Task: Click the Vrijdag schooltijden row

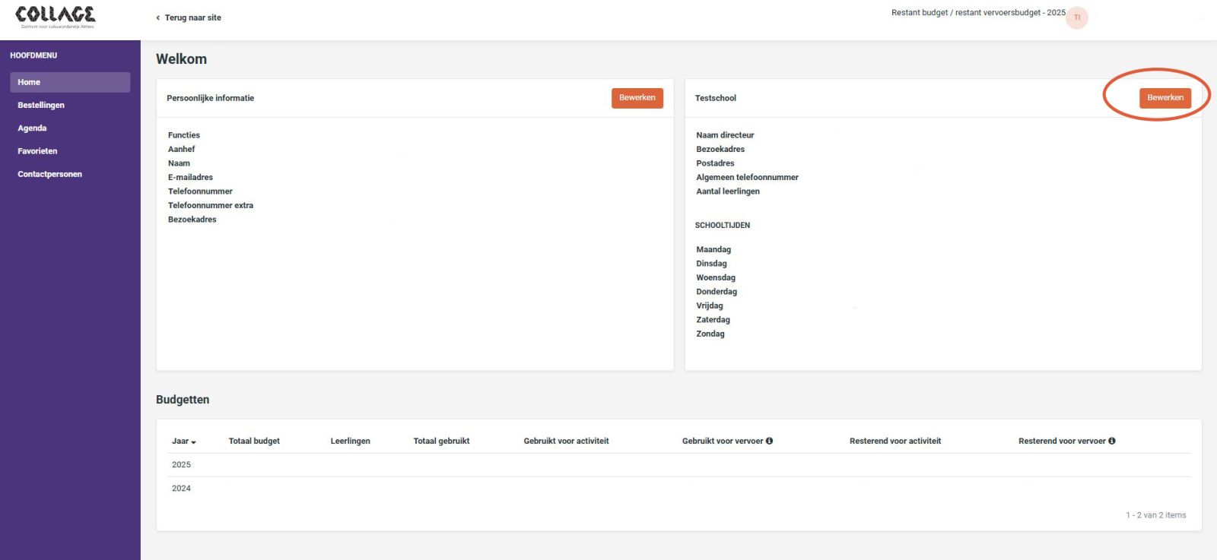Action: click(x=710, y=305)
